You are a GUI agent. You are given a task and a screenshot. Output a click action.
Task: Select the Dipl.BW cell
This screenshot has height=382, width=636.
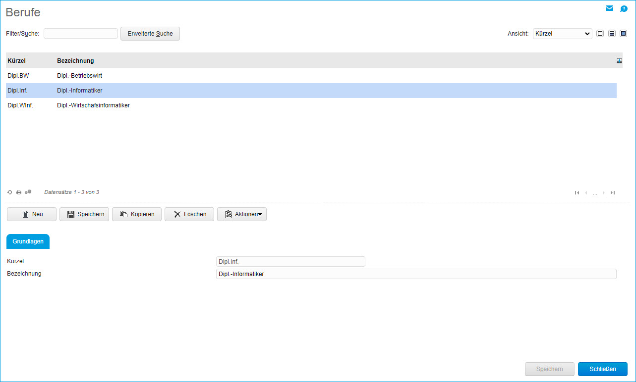point(18,76)
